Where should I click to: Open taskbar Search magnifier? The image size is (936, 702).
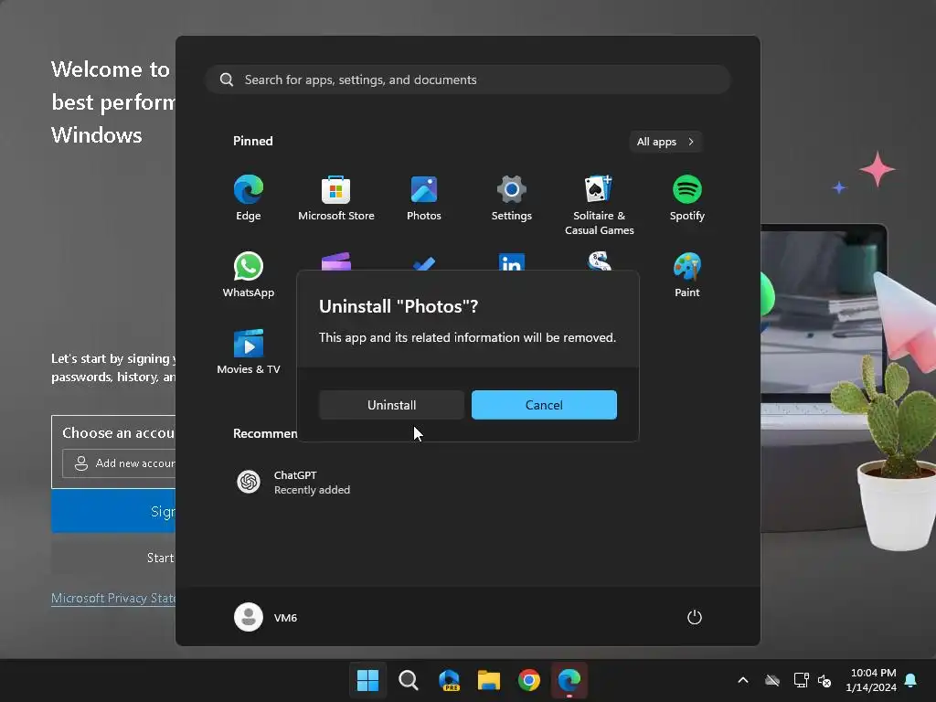tap(409, 680)
